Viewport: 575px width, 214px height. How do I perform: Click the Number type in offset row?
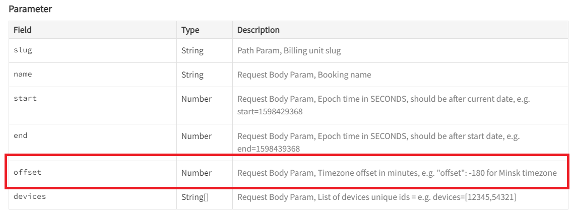(x=197, y=173)
